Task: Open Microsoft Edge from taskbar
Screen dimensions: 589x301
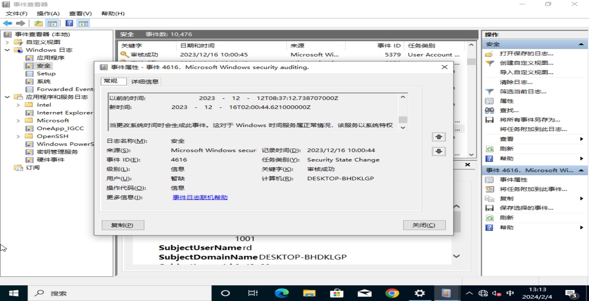Action: [x=281, y=293]
